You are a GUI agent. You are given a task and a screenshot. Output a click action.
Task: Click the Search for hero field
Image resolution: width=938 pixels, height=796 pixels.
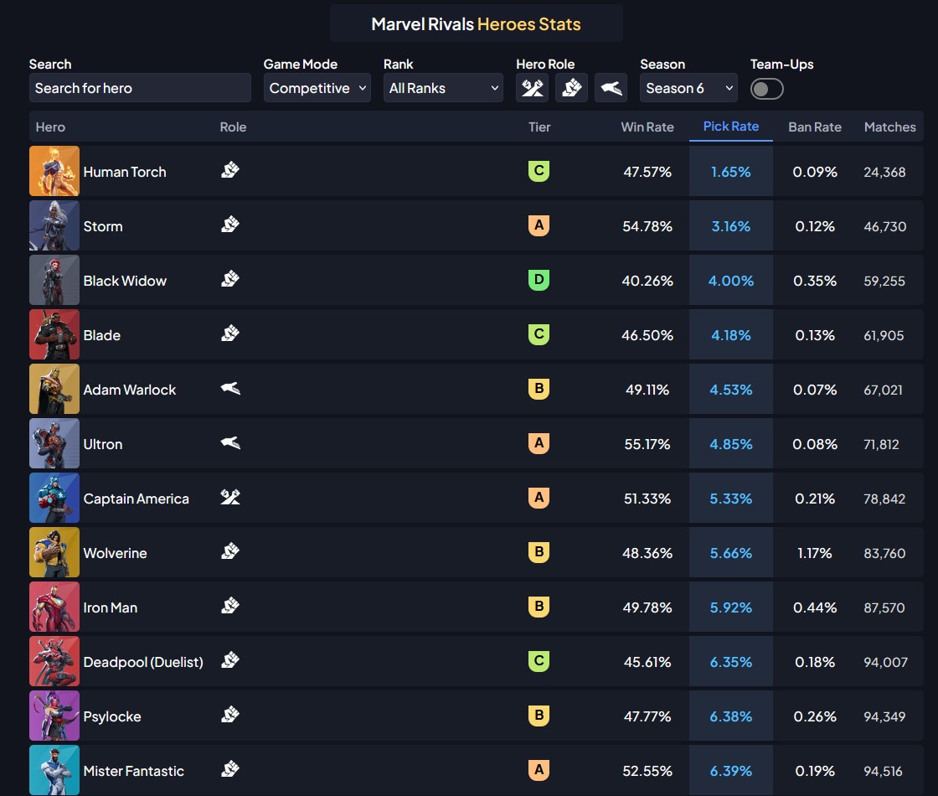click(140, 88)
